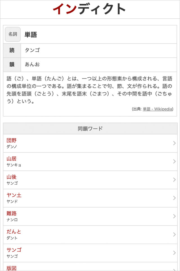
Task: Open the 版図 word entry
Action: click(12, 268)
